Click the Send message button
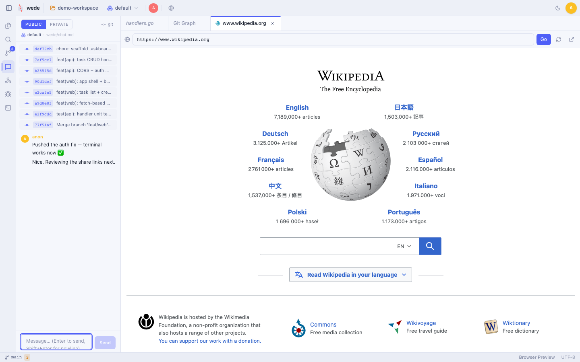Viewport: 580px width, 362px height. click(x=105, y=343)
